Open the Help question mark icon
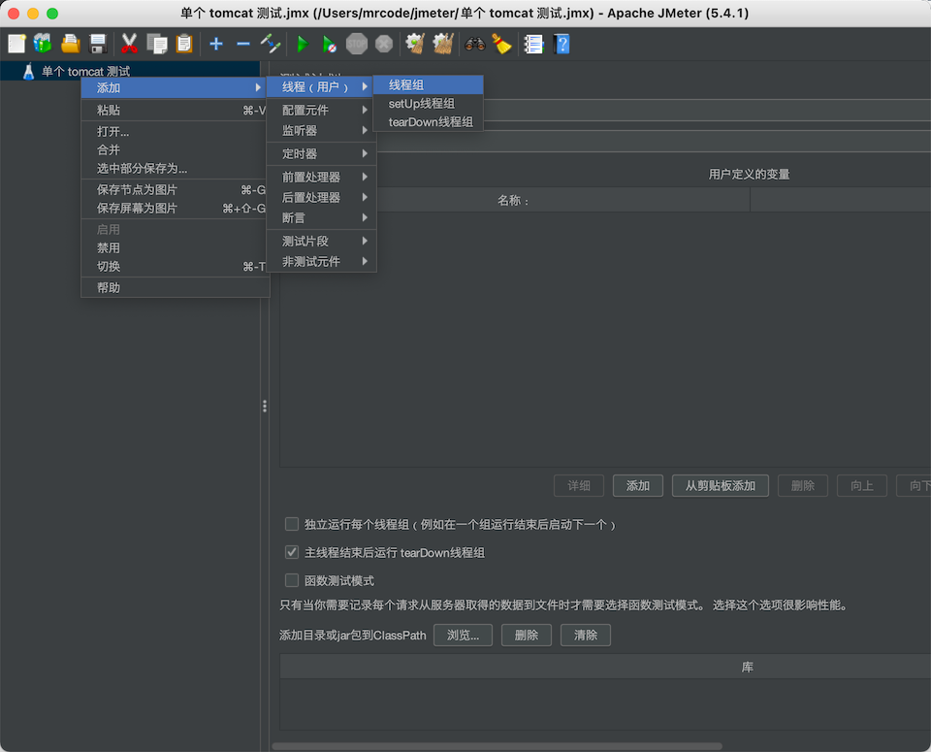 (561, 44)
